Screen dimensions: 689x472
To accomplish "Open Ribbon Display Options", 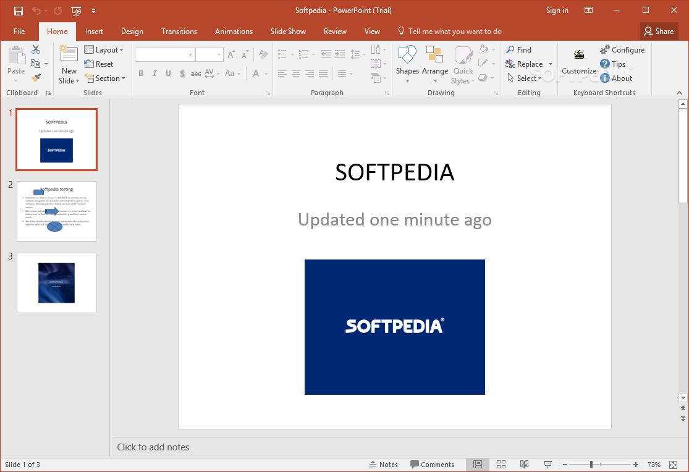I will point(588,11).
